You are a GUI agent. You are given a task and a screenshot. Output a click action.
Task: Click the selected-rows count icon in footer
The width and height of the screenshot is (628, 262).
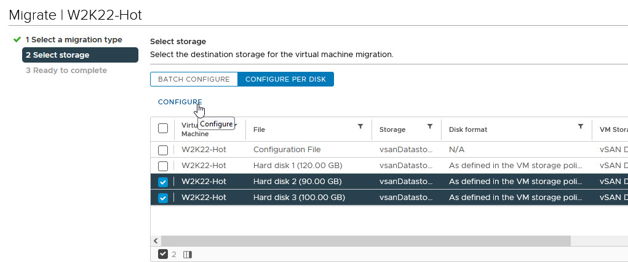[163, 254]
